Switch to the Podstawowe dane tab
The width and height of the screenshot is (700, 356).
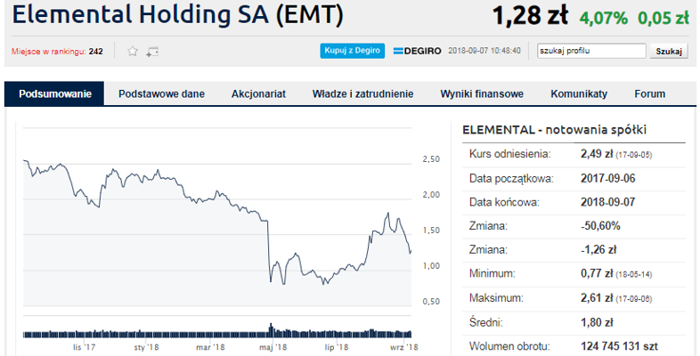tap(161, 93)
